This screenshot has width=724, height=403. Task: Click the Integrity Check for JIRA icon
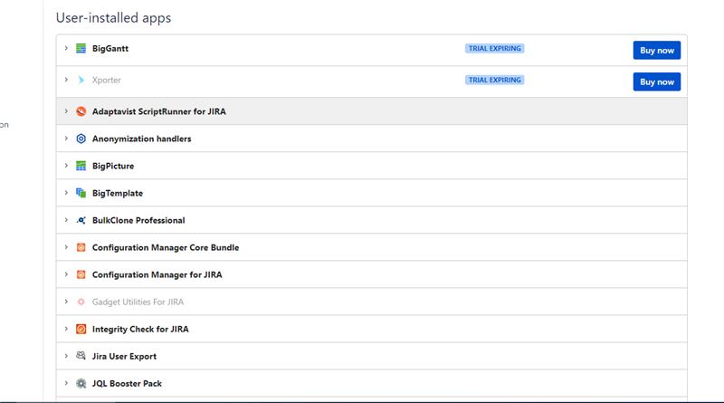81,329
